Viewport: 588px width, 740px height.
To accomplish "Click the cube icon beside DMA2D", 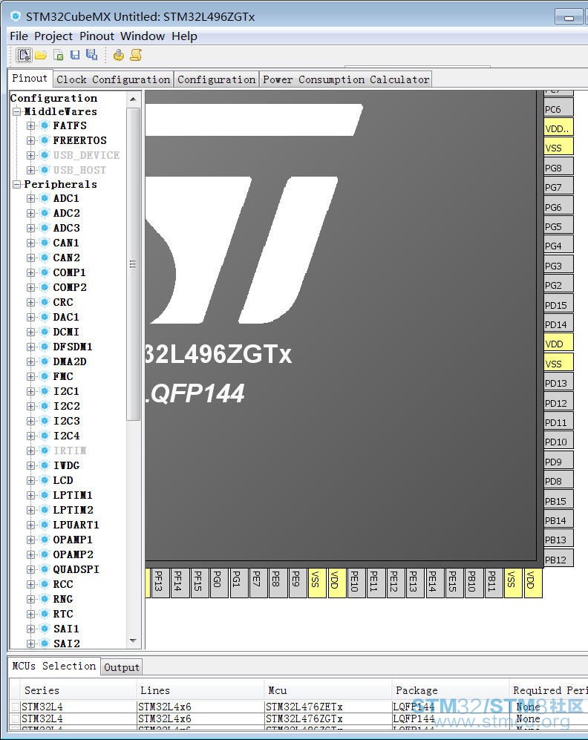I will [x=45, y=361].
